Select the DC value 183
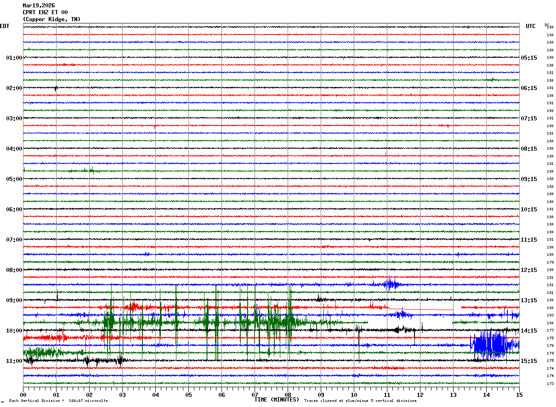Viewport: 556px width, 407px height. pyautogui.click(x=550, y=315)
